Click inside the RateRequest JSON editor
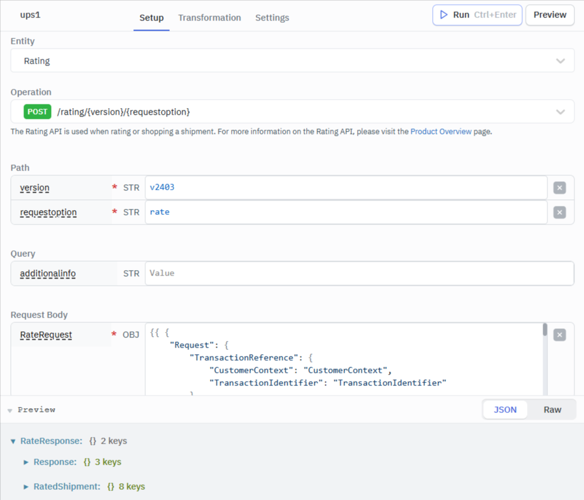 pos(344,359)
